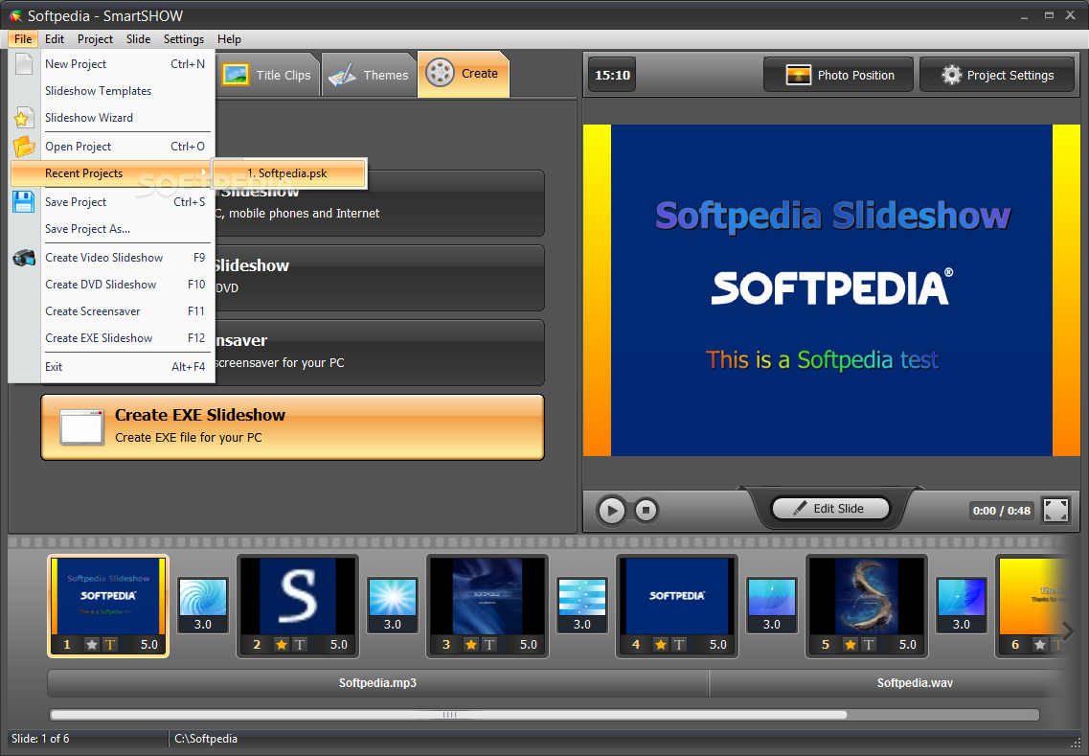This screenshot has height=756, width=1089.
Task: Click the large Create EXE Slideshow button
Action: click(x=292, y=427)
